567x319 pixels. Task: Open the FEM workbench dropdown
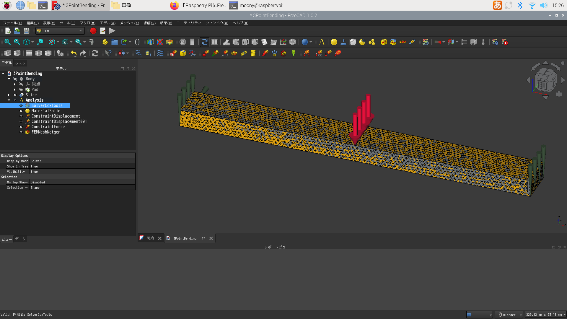(60, 31)
